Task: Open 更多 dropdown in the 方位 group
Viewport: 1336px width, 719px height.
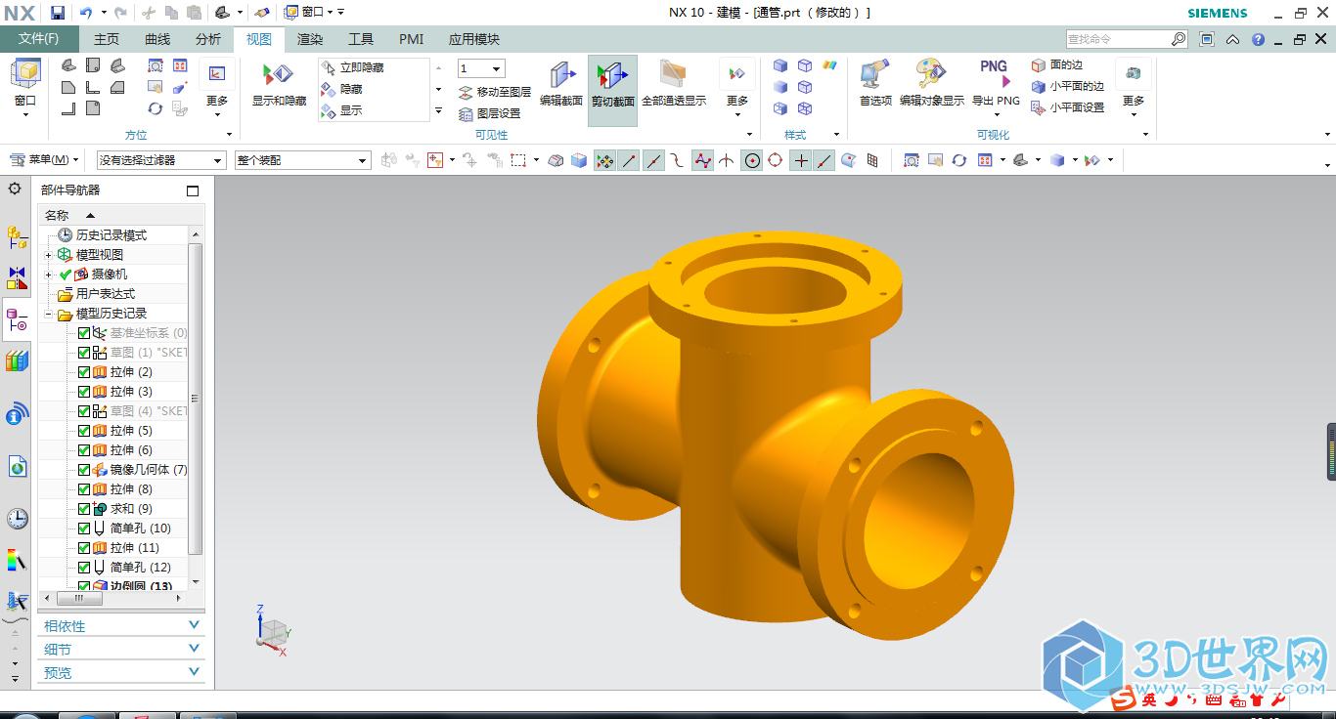Action: point(217,86)
